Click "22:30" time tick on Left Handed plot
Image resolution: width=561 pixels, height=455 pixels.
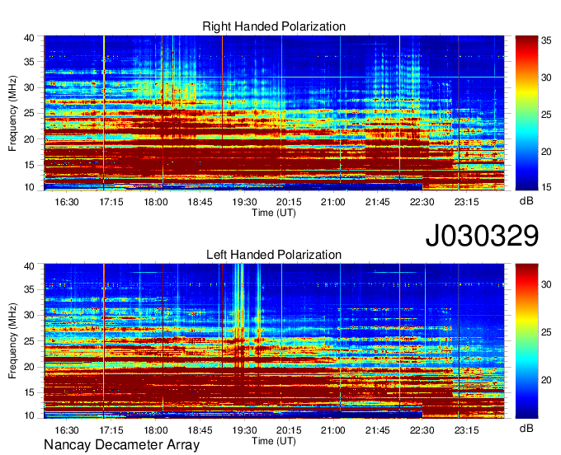(x=422, y=430)
